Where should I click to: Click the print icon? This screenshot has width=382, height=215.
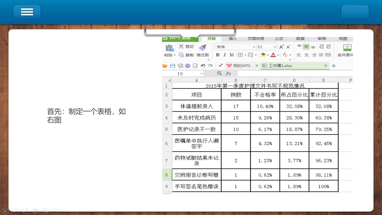click(188, 66)
